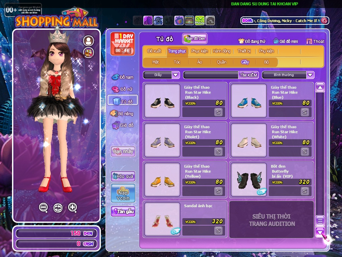Click the Nạp Vcoin button
This screenshot has height=257, width=342.
click(x=123, y=193)
